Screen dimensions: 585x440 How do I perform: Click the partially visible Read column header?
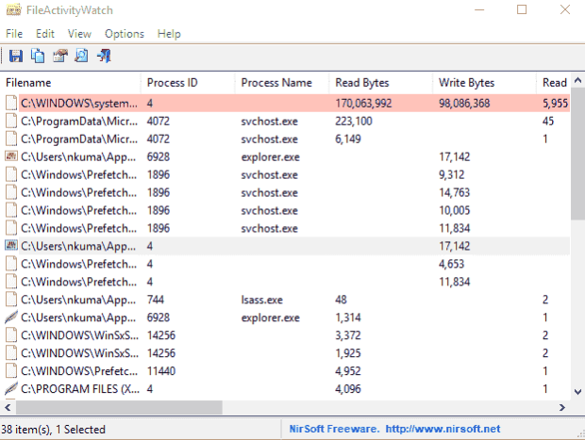554,83
